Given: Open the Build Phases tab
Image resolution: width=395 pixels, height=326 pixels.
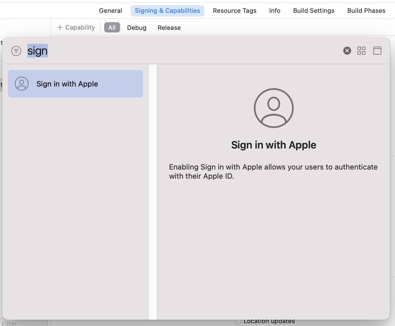Looking at the screenshot, I should pos(366,11).
